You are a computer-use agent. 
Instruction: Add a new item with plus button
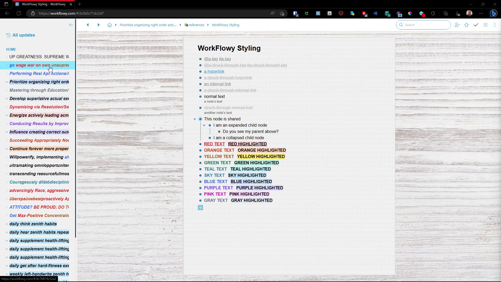click(x=200, y=208)
